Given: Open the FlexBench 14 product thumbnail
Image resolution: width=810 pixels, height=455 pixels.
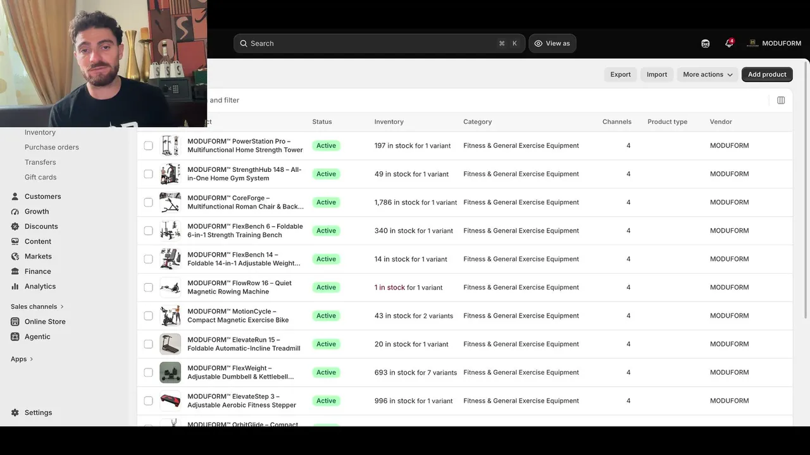Looking at the screenshot, I should tap(170, 259).
